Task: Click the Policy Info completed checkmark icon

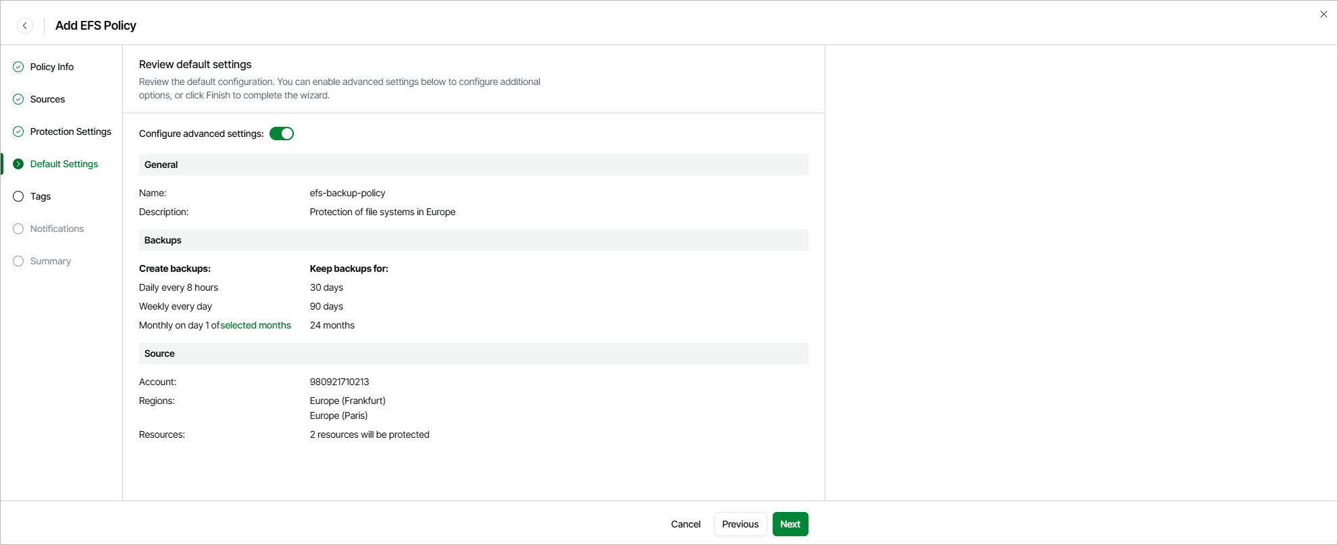Action: pos(18,67)
